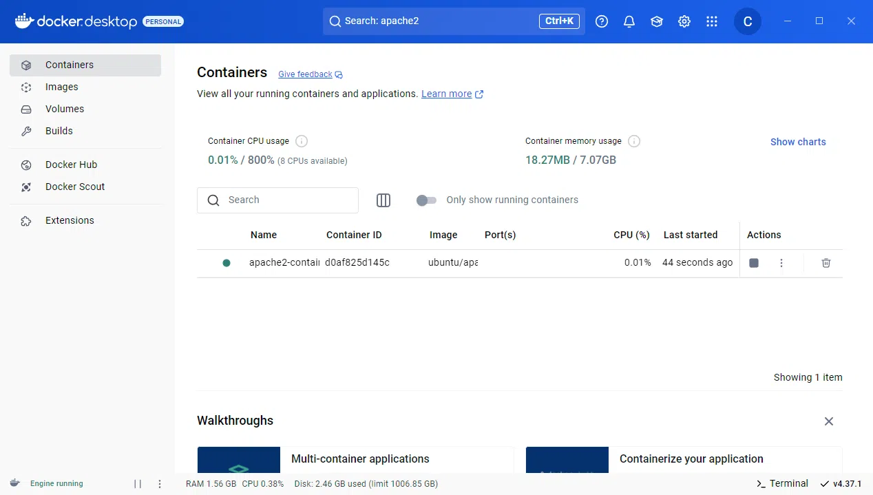Click the container search field
This screenshot has height=495, width=873.
[277, 200]
